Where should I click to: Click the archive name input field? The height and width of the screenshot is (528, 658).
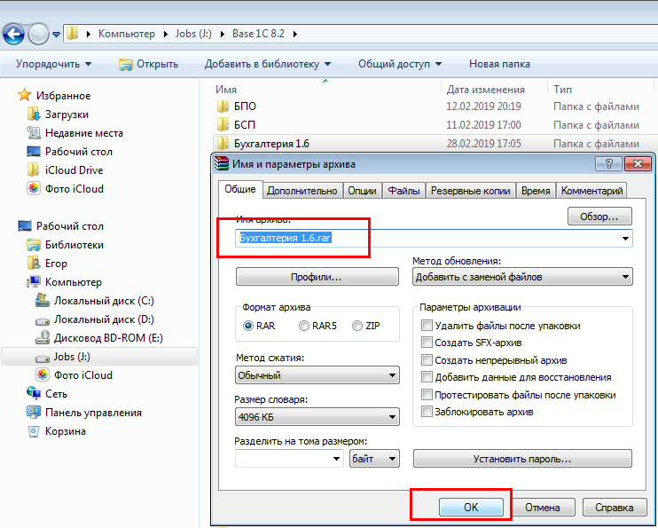pos(426,238)
